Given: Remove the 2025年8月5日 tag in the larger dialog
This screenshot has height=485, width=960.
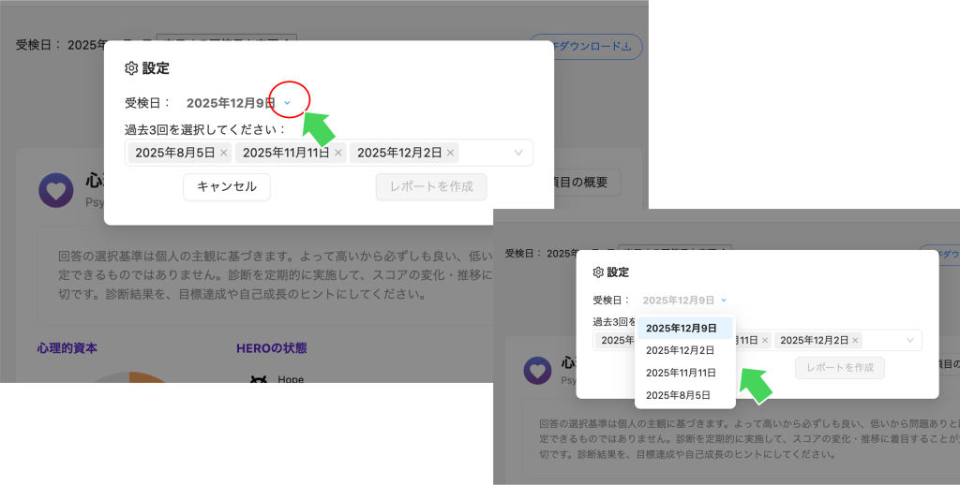Looking at the screenshot, I should (x=223, y=153).
